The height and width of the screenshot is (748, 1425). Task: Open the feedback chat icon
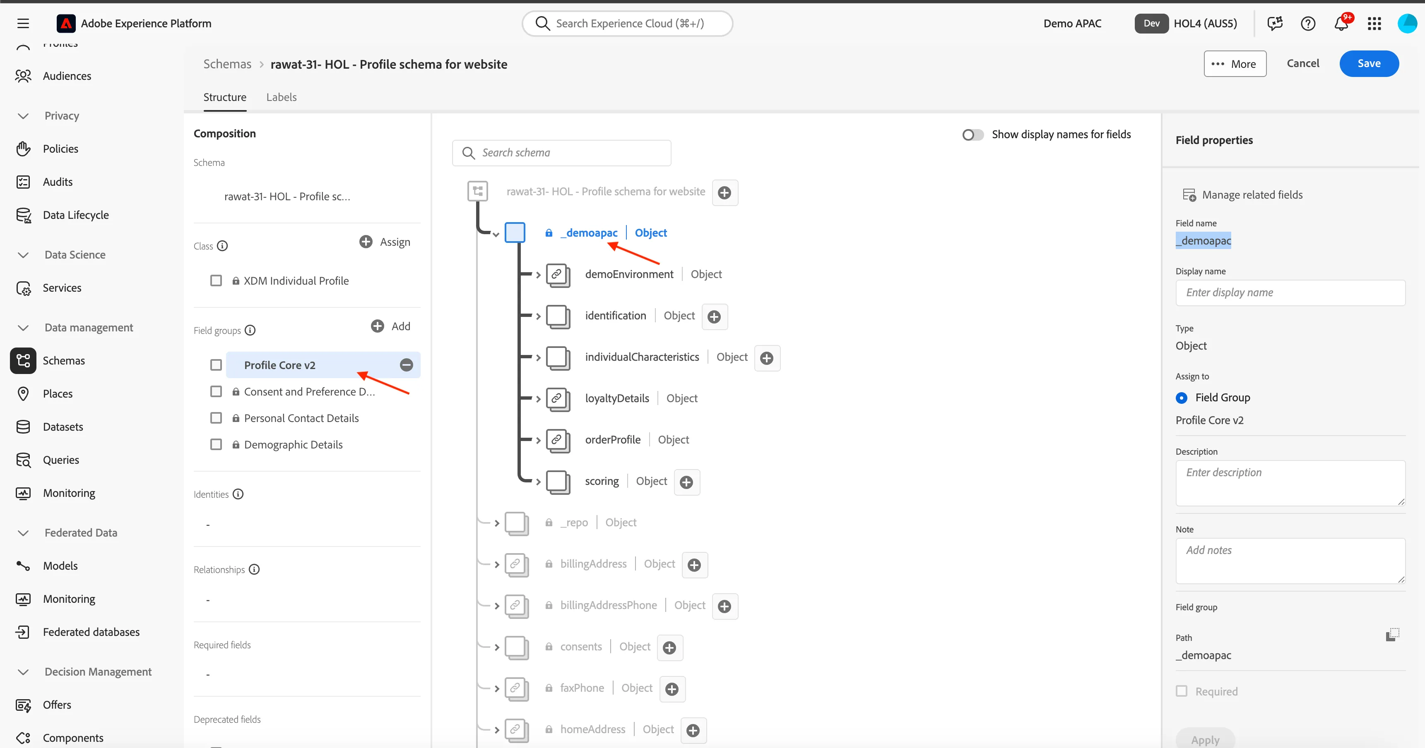(1275, 23)
